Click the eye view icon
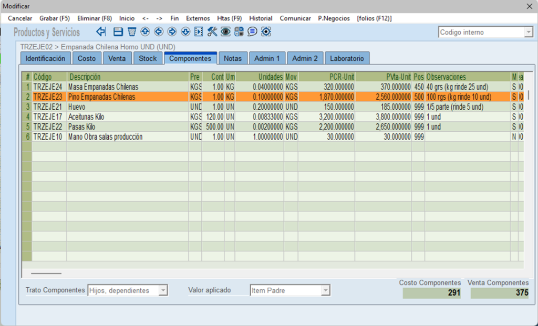This screenshot has width=538, height=326. [225, 32]
